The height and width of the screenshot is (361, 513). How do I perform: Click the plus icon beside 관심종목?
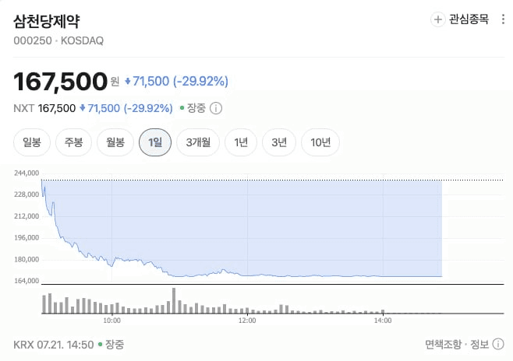pyautogui.click(x=437, y=19)
